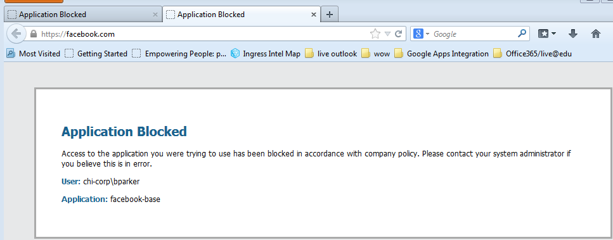
Task: Click the username chi-corp\bparker
Action: coord(111,182)
